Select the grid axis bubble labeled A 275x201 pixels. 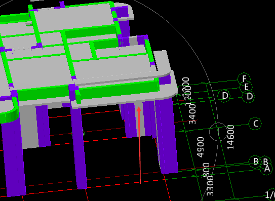click(266, 169)
